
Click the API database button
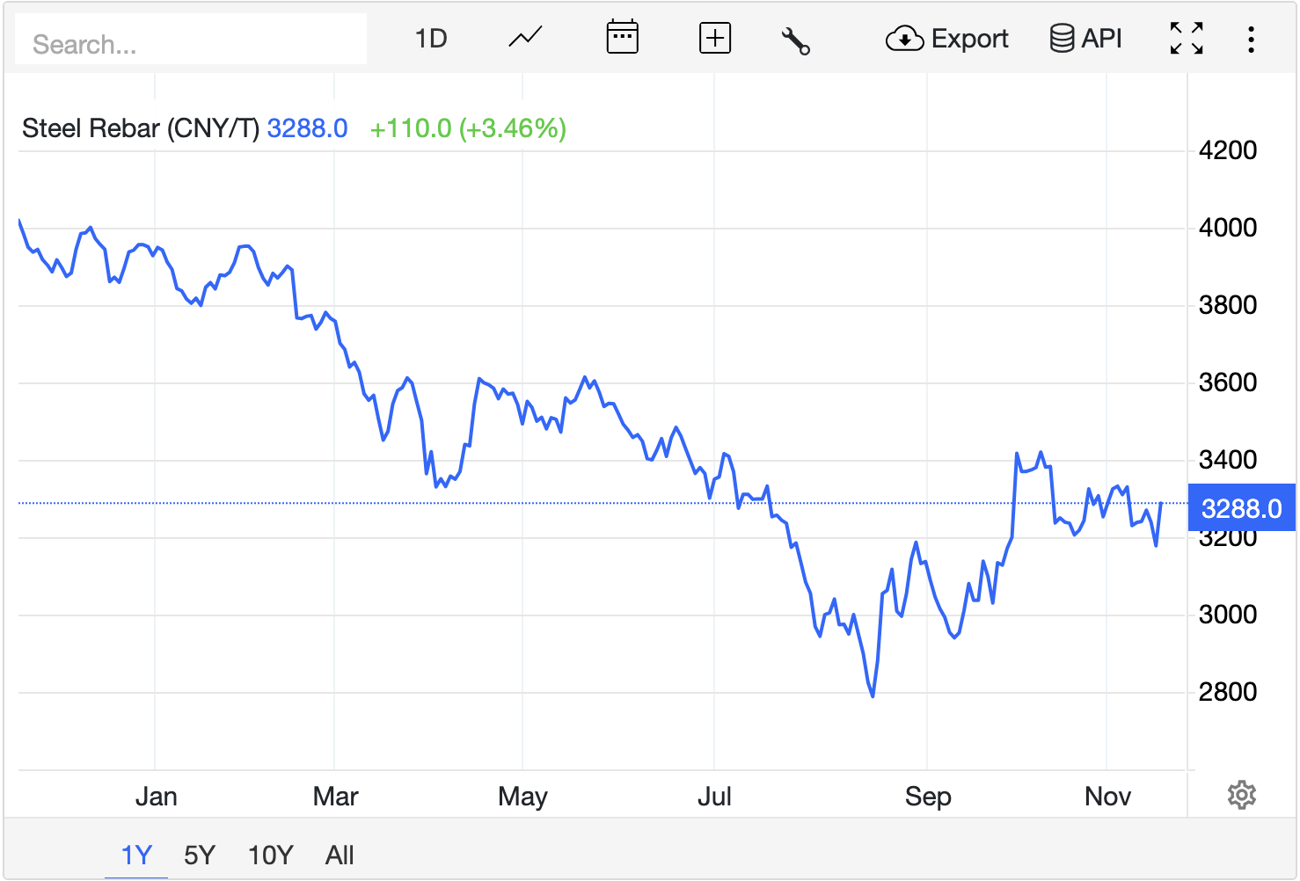point(1085,39)
